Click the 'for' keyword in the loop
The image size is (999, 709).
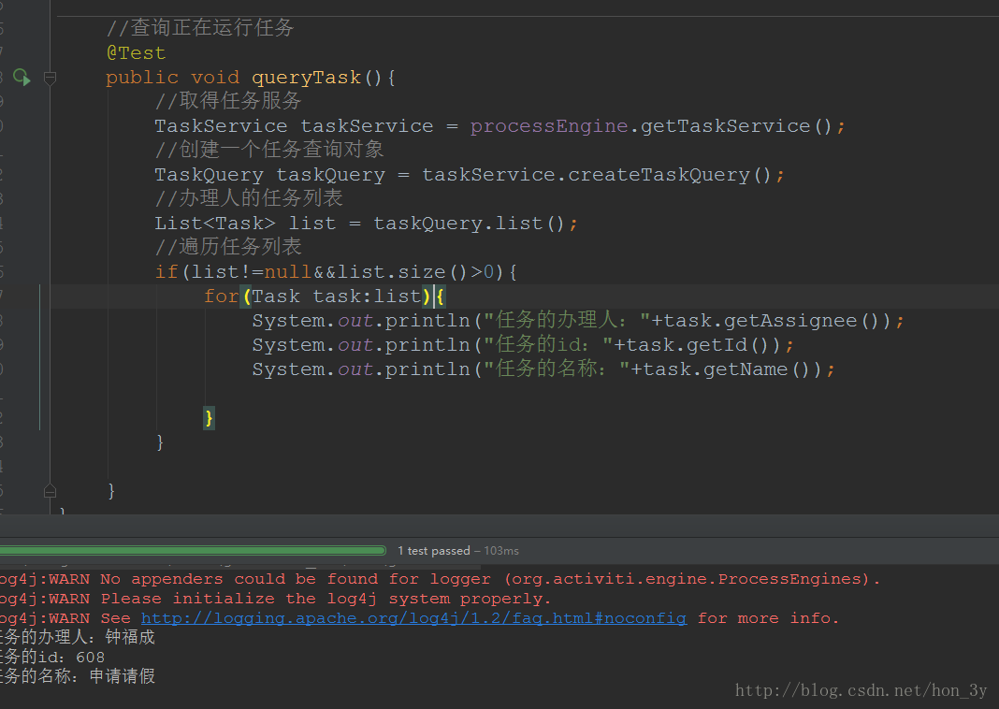pos(221,297)
